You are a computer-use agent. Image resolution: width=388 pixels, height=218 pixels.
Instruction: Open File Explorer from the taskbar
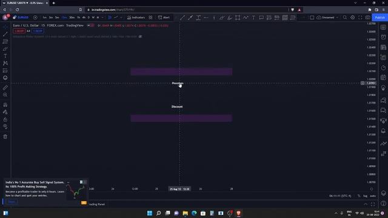(185, 213)
